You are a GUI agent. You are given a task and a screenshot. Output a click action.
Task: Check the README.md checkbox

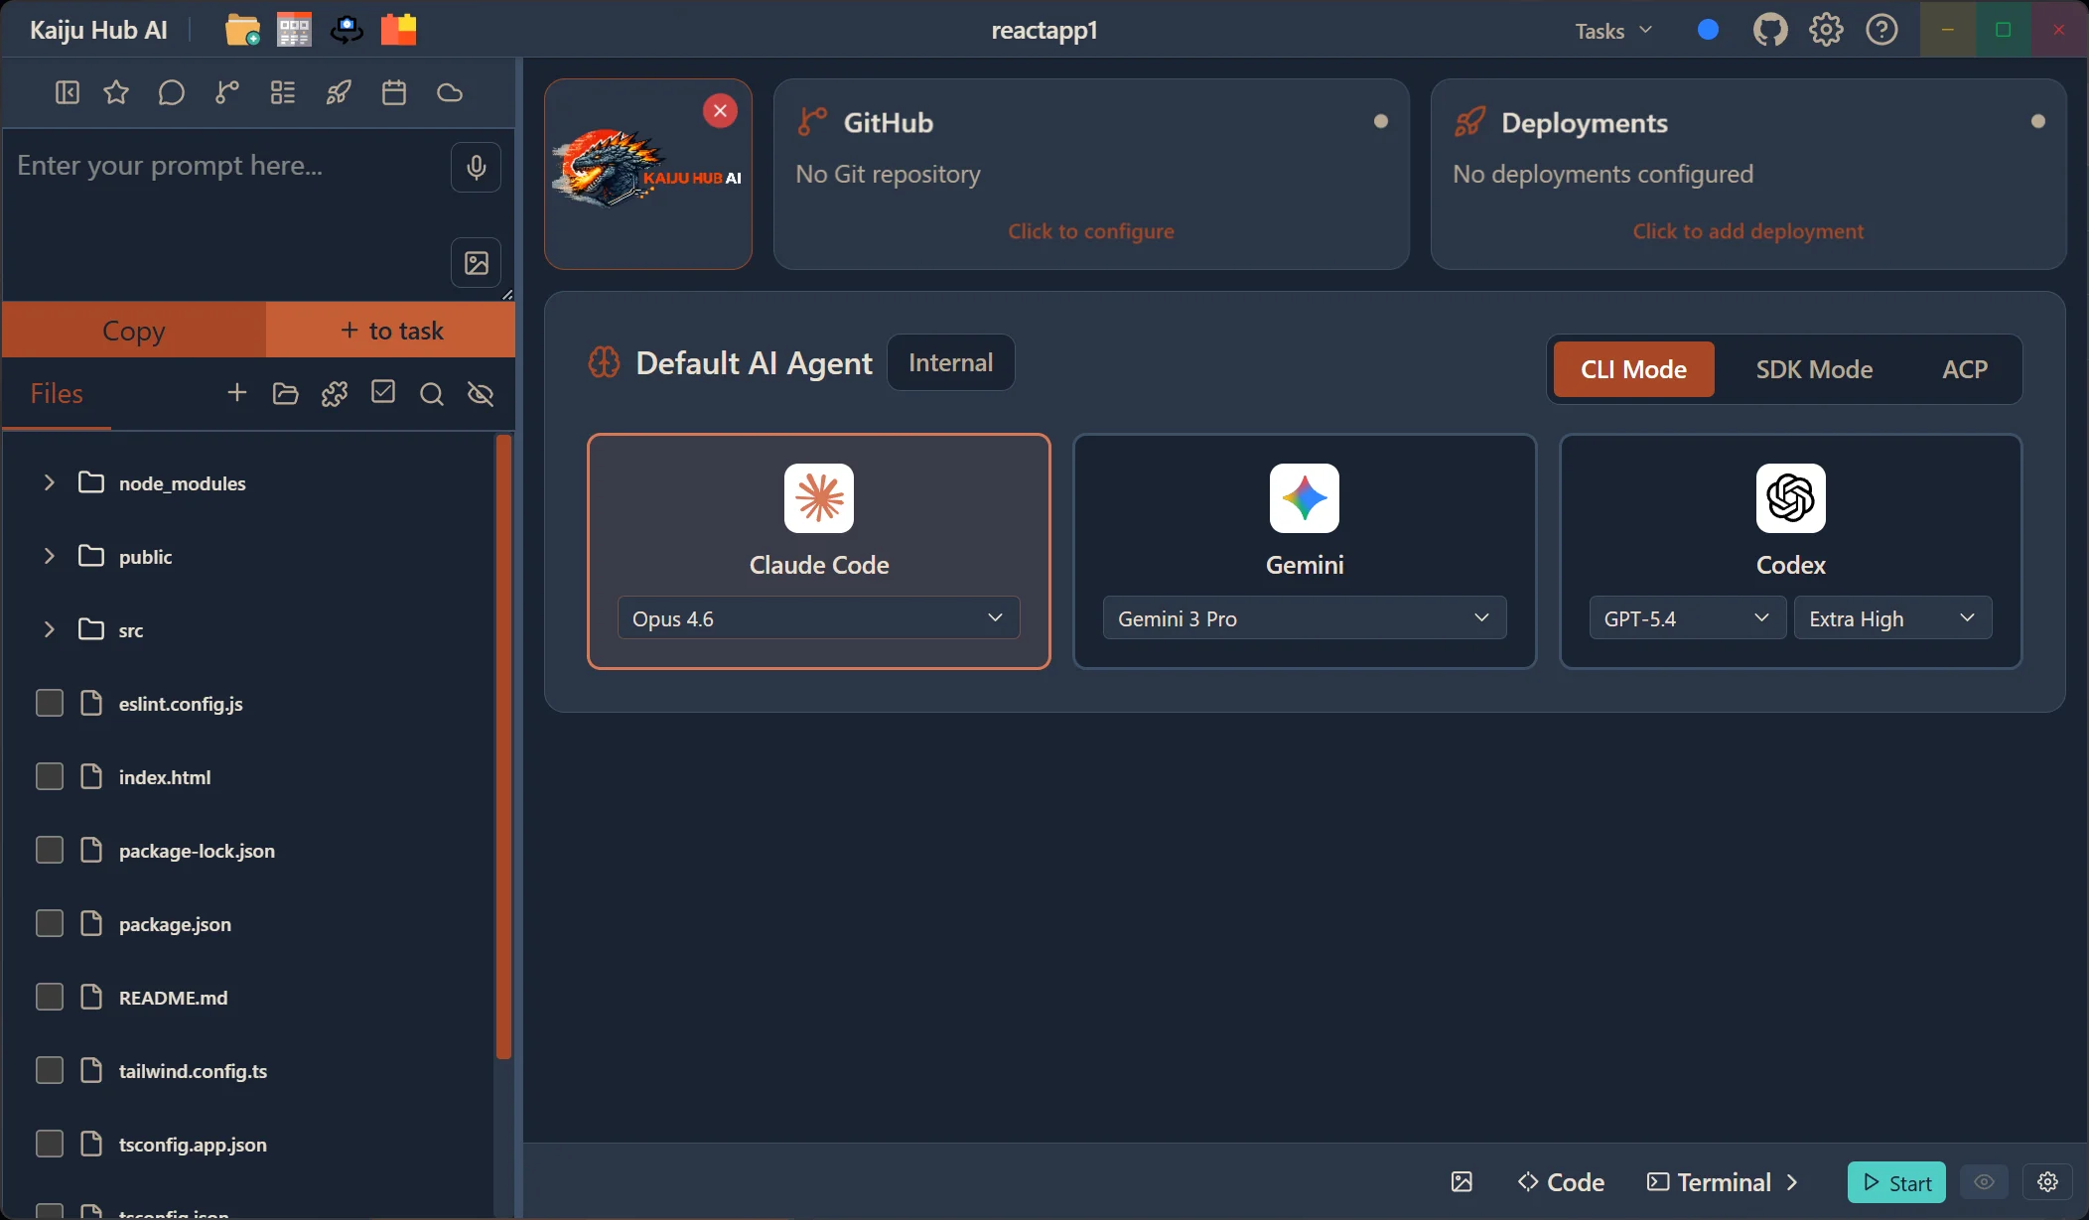(50, 997)
